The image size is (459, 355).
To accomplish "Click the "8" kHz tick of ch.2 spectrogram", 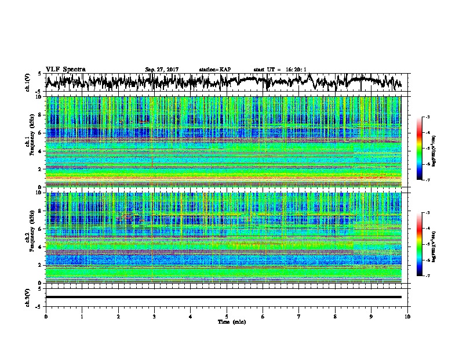I will (41, 211).
